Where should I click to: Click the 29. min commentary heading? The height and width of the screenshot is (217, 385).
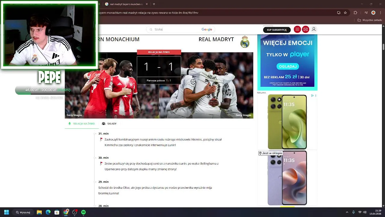[103, 182]
